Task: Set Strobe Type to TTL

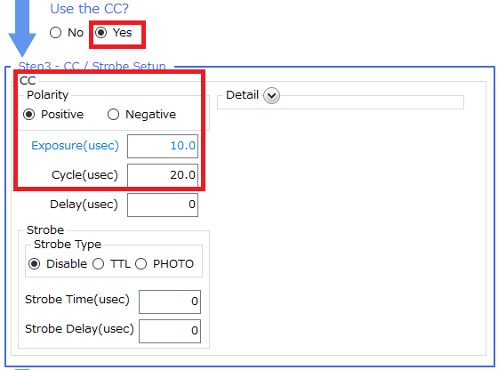Action: 98,263
